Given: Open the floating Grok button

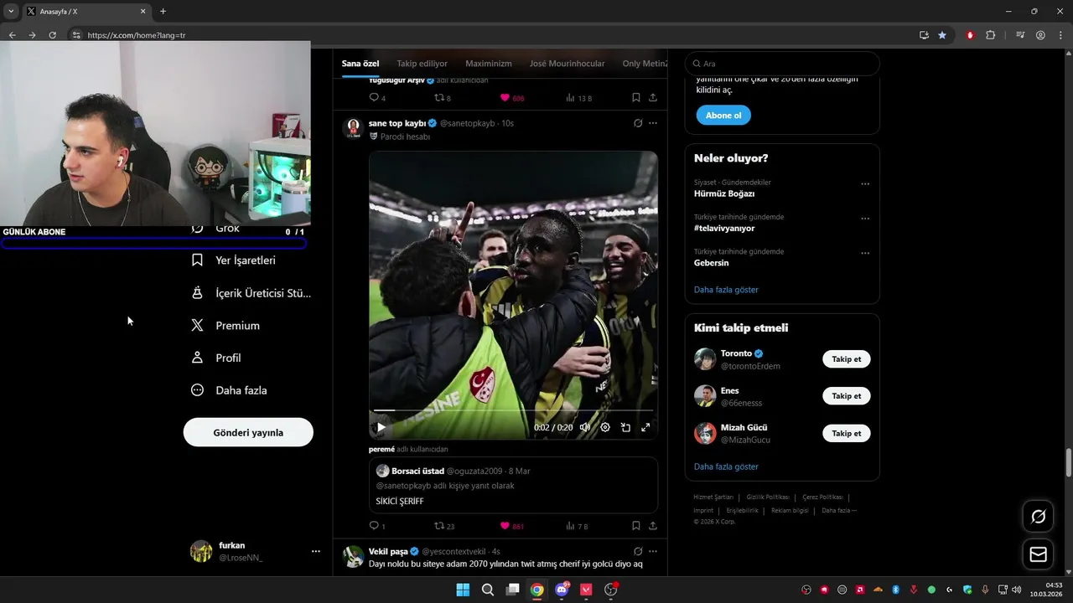Looking at the screenshot, I should 1038,517.
